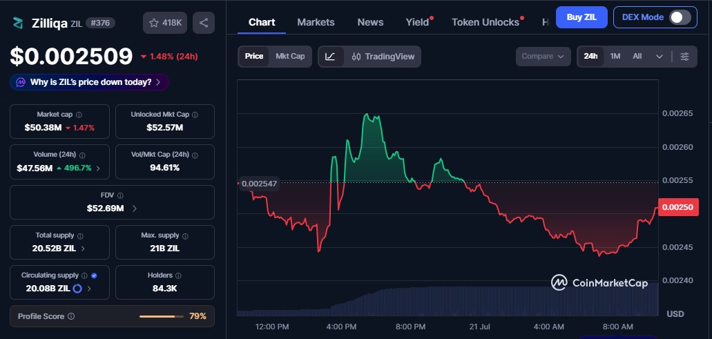
Task: Click the Circulating supply info icon
Action: point(84,275)
